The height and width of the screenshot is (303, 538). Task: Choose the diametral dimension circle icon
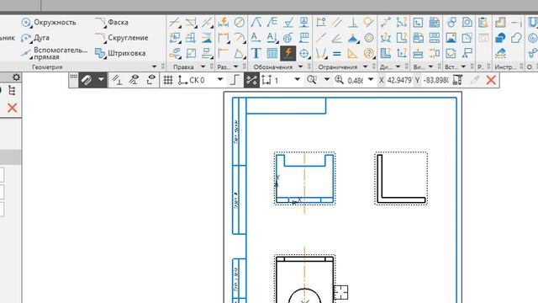(239, 23)
